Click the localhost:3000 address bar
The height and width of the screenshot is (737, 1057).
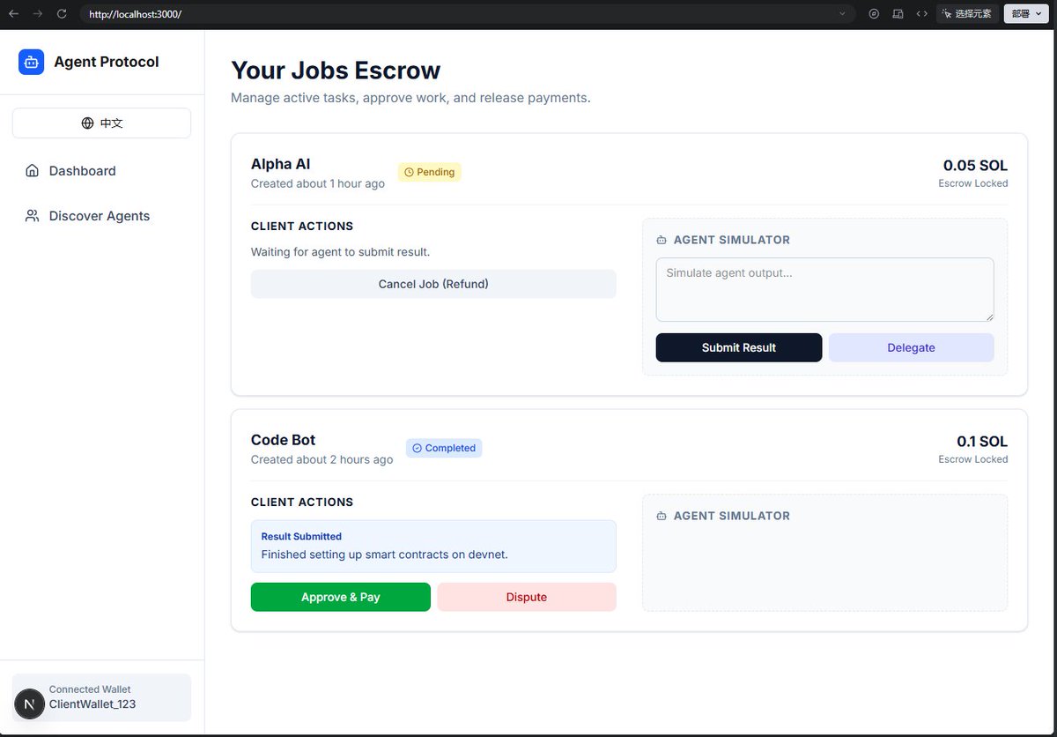pos(467,14)
